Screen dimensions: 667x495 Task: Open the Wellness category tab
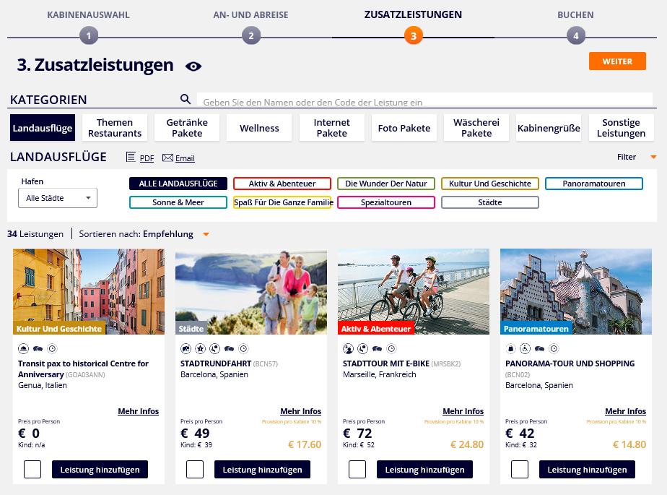pos(259,128)
